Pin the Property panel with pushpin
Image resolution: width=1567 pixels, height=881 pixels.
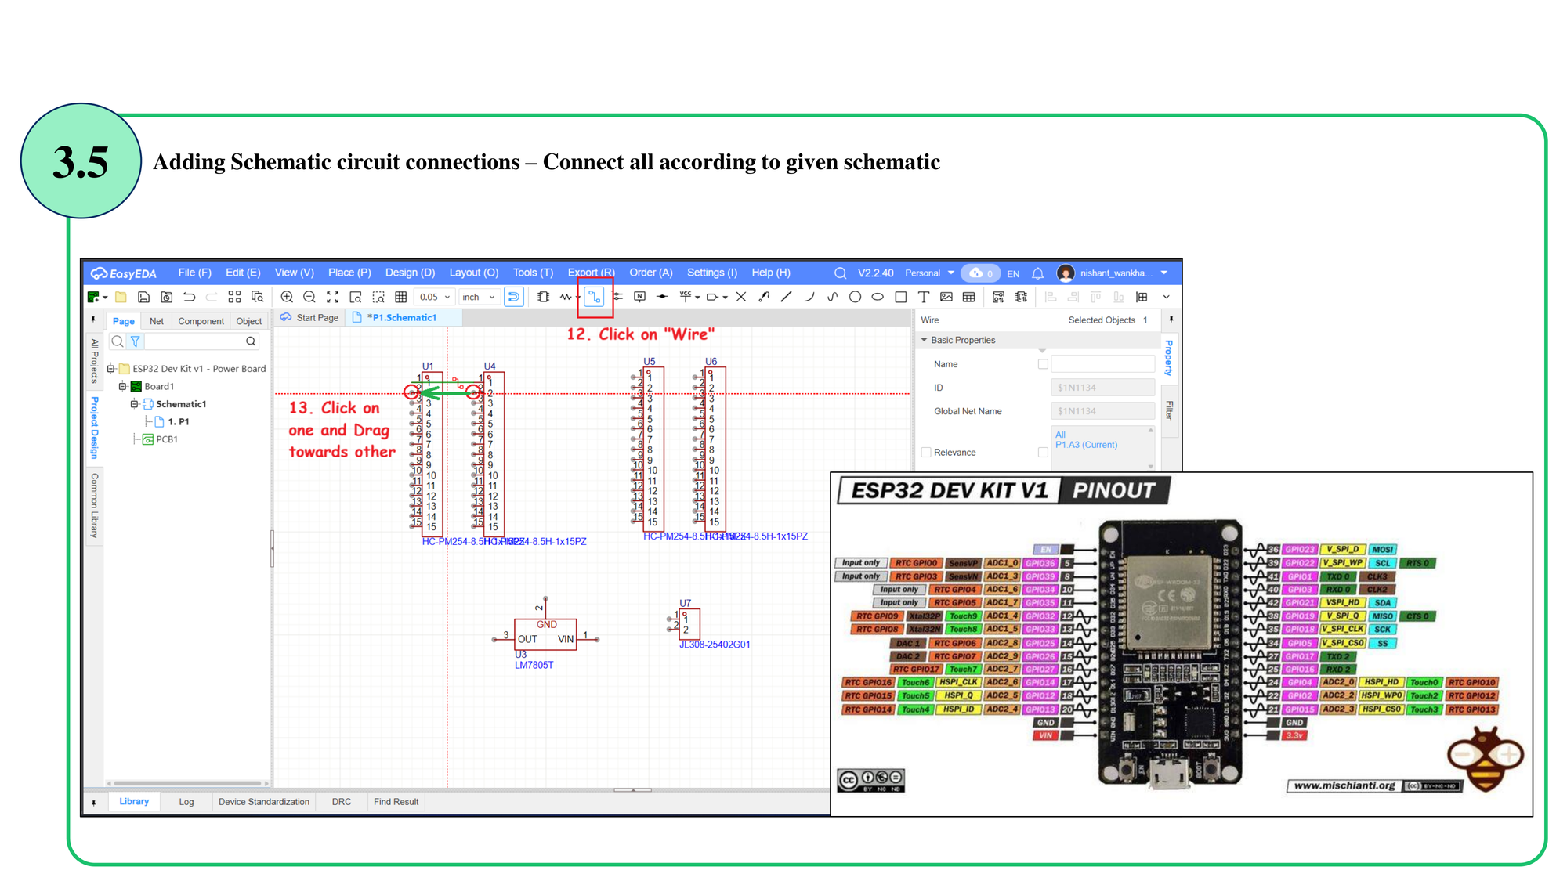point(1171,320)
